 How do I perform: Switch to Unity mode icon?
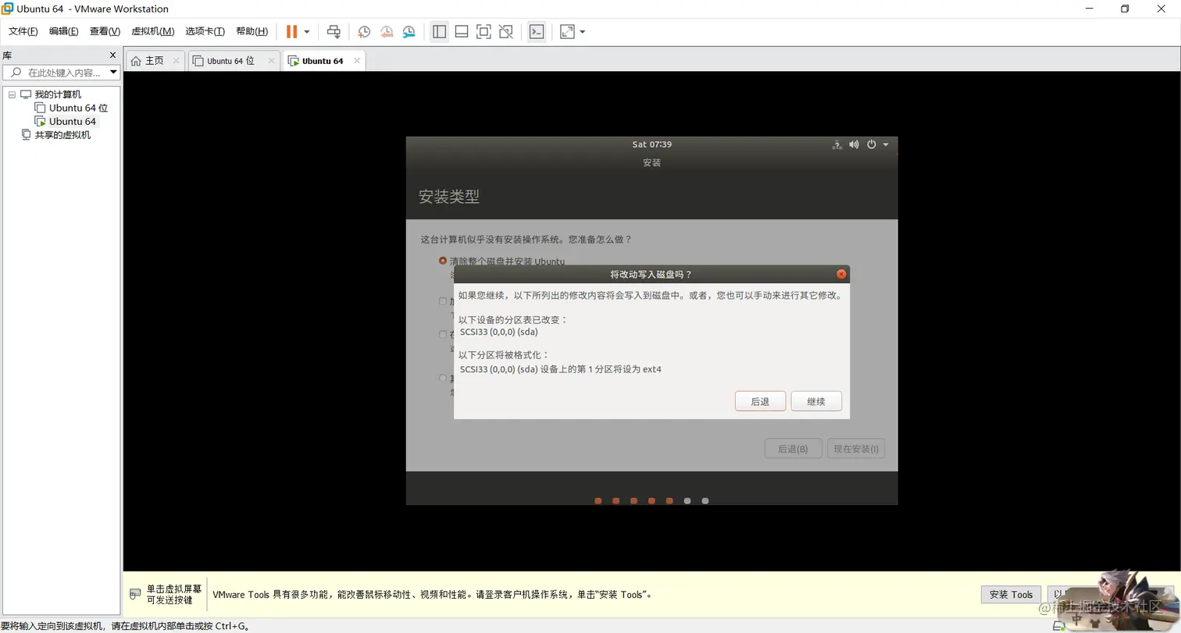point(506,32)
